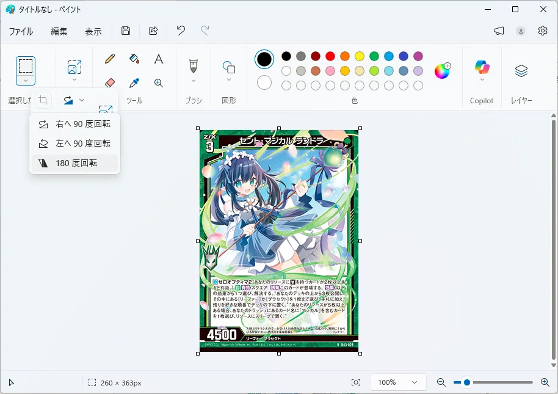Pick the brown color swatch

coord(315,71)
